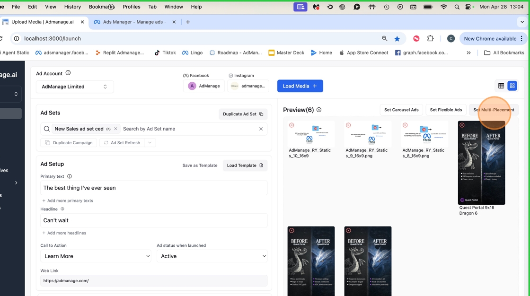Open the Call to Action dropdown
Screen dimensions: 530x296
[x=96, y=256]
